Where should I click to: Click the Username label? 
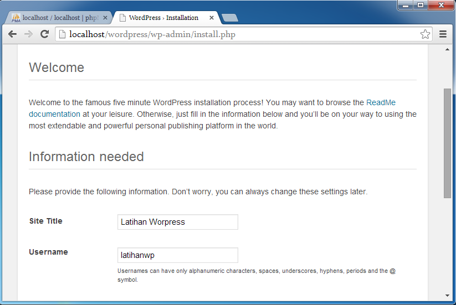click(x=48, y=252)
